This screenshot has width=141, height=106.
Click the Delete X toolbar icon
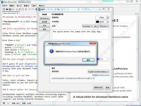26,9
